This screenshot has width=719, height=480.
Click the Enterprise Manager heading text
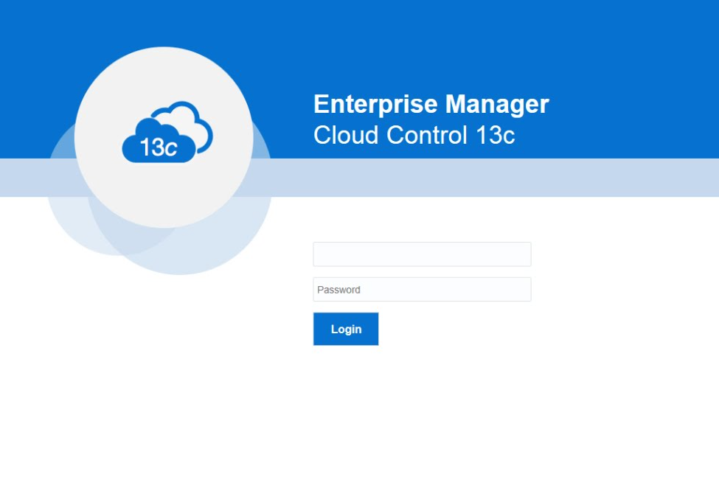pos(431,104)
